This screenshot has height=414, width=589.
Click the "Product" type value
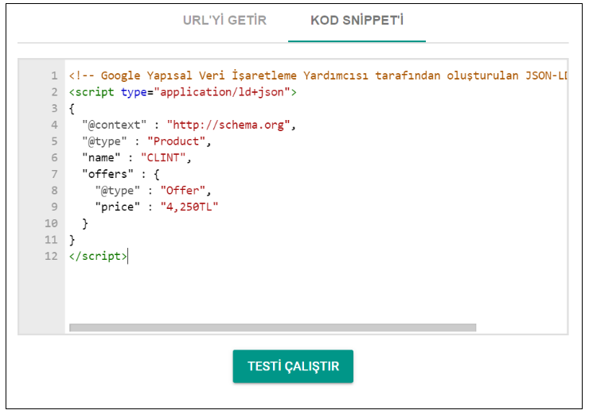point(176,141)
